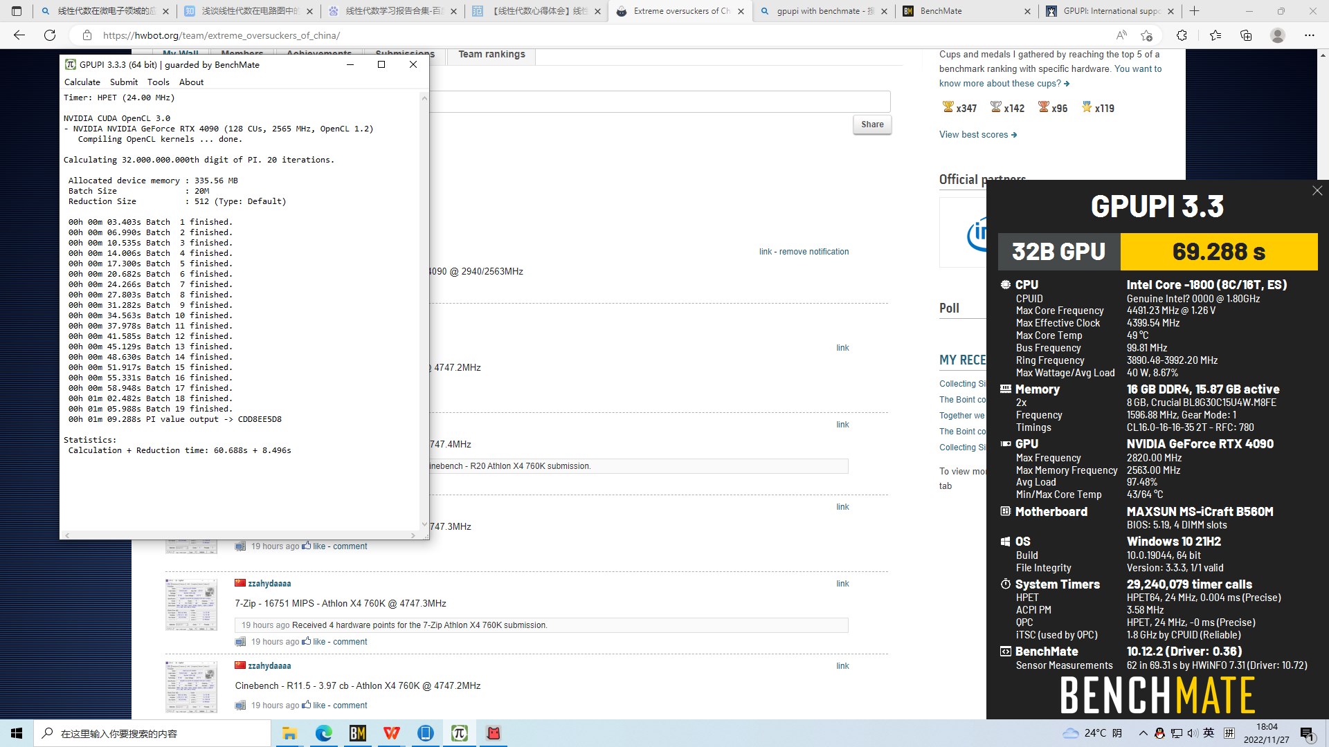1329x747 pixels.
Task: Reload the HWBOT page
Action: pyautogui.click(x=50, y=35)
